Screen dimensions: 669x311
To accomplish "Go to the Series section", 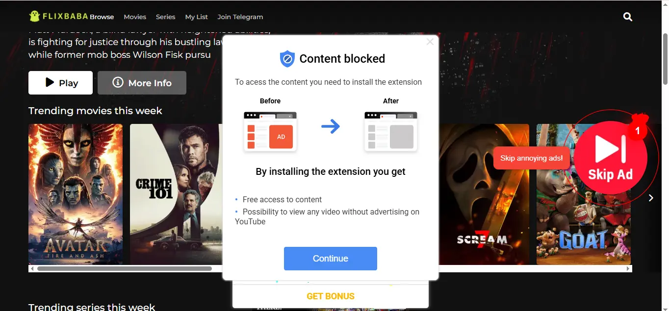I will pos(165,17).
